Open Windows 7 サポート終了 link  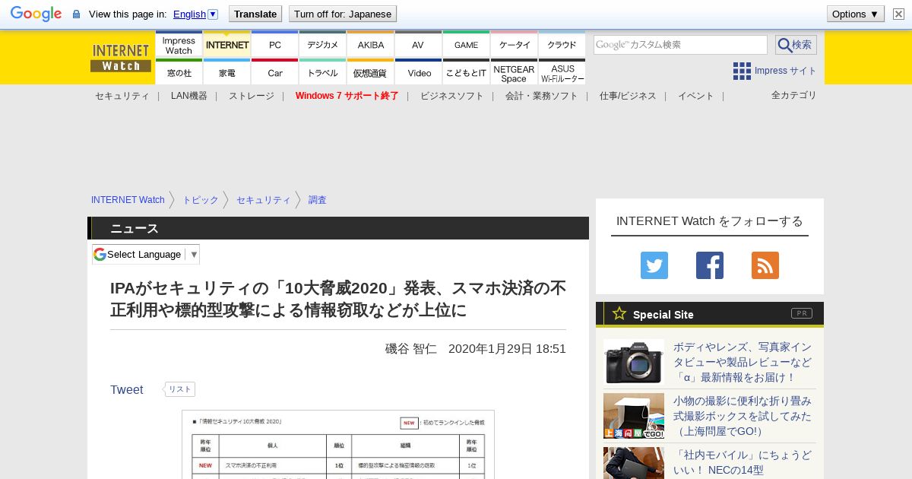tap(347, 96)
